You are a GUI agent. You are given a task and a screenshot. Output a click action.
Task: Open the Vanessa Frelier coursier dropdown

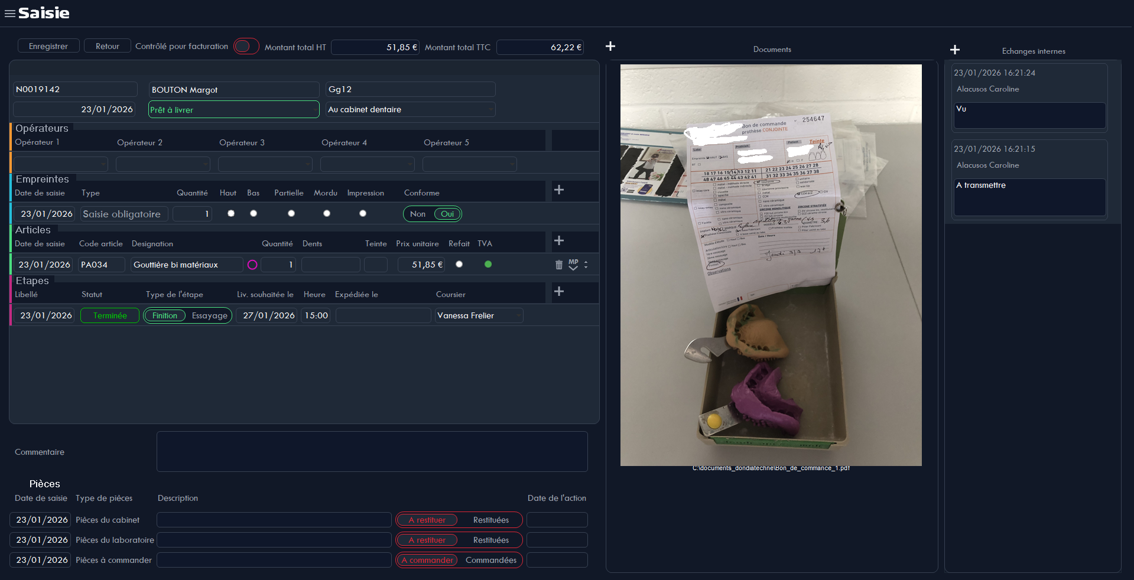[479, 315]
